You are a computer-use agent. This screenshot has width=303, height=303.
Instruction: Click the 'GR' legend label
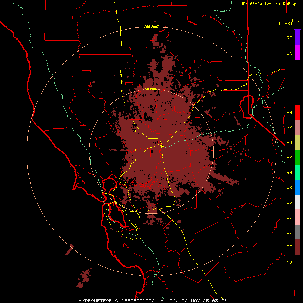point(289,128)
